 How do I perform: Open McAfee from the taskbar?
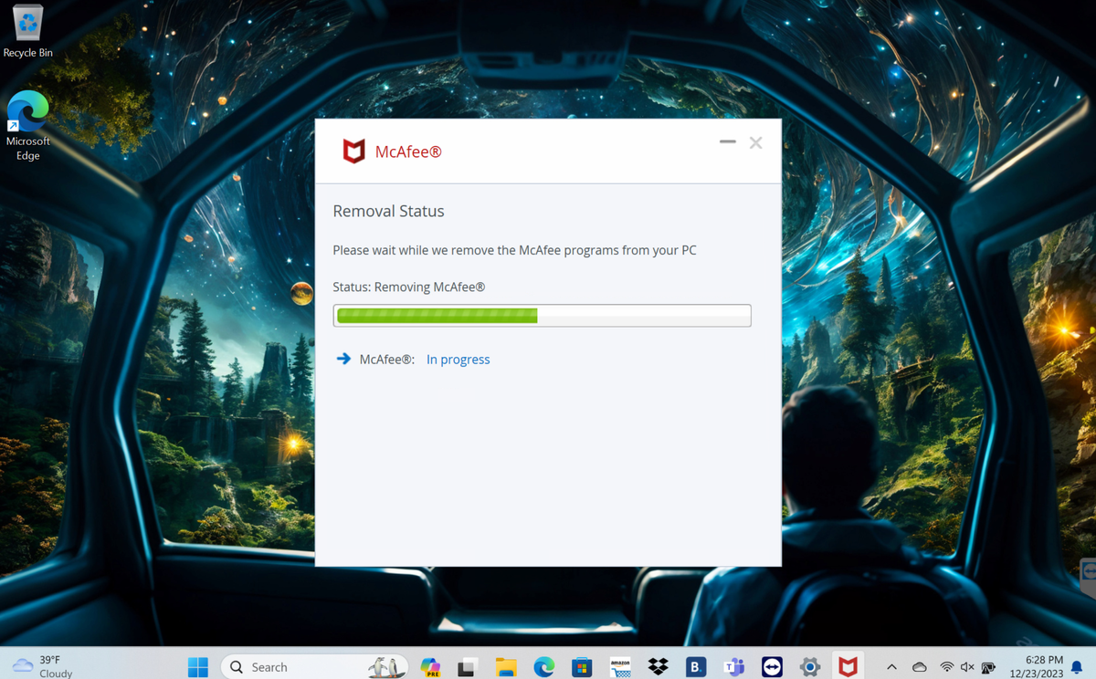tap(848, 666)
